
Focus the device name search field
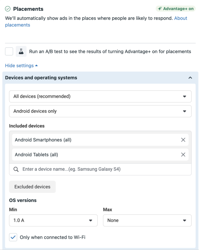[100, 169]
